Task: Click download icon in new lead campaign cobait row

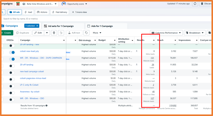Action: coord(137,71)
